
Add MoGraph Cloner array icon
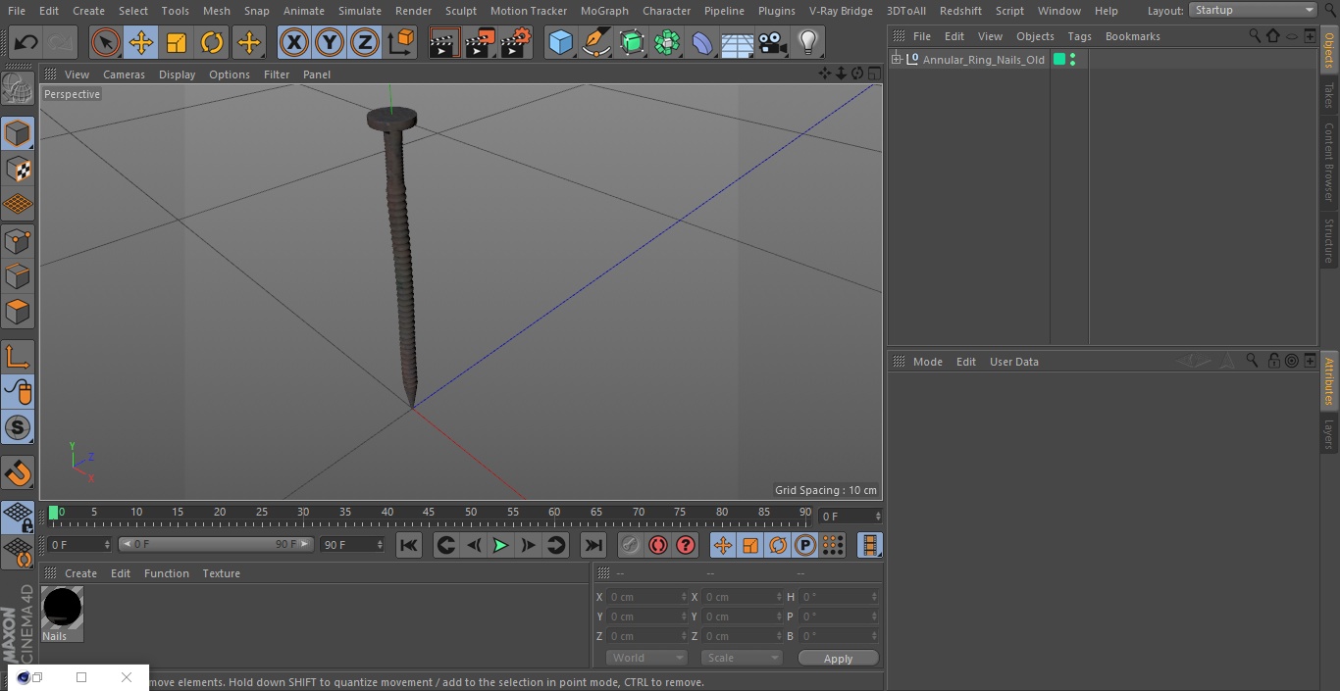667,42
